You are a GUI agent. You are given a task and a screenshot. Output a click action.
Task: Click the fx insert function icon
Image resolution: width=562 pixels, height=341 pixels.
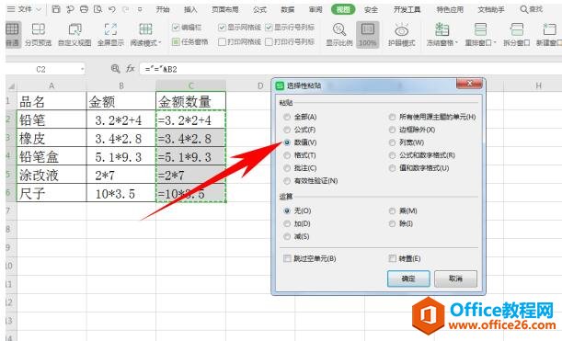[x=130, y=68]
